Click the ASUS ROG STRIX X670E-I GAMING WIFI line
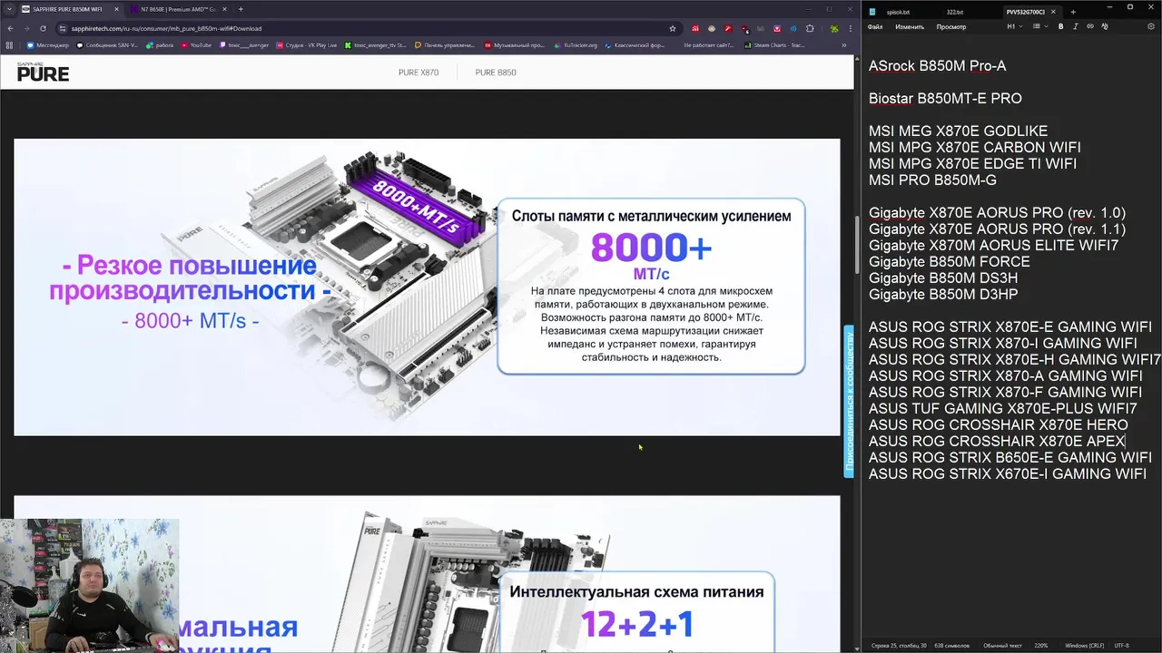This screenshot has width=1162, height=653. (x=1008, y=474)
